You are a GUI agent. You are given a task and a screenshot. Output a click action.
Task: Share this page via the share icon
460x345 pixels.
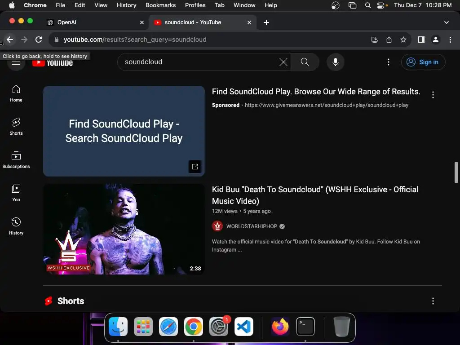click(x=389, y=40)
